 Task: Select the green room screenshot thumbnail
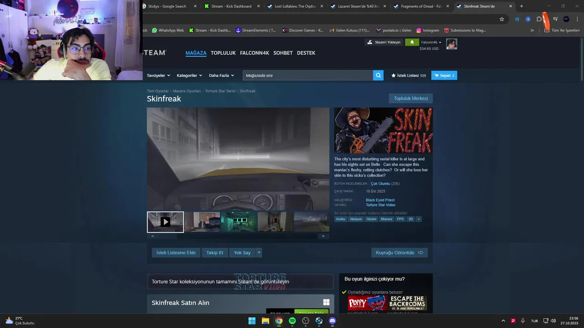point(239,222)
